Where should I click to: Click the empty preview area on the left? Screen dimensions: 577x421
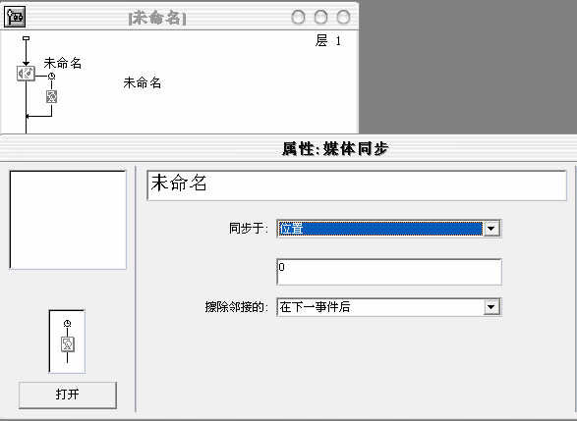click(x=68, y=220)
